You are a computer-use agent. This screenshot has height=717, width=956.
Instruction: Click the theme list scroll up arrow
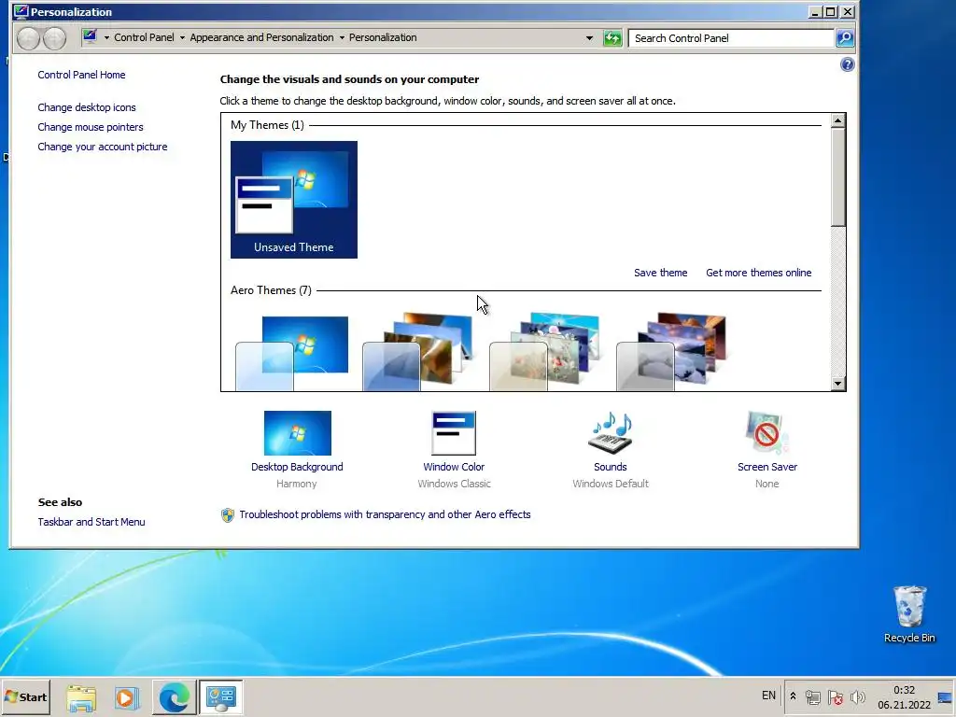pyautogui.click(x=837, y=120)
